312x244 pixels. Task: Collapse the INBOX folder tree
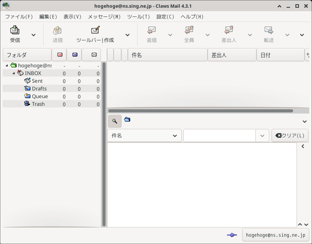click(14, 73)
